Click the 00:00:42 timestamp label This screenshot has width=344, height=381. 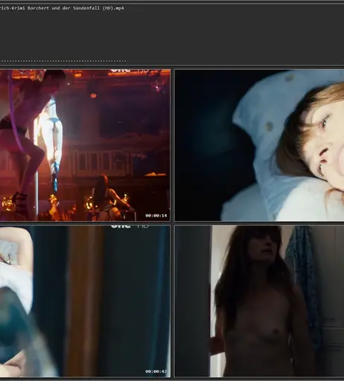click(x=156, y=371)
